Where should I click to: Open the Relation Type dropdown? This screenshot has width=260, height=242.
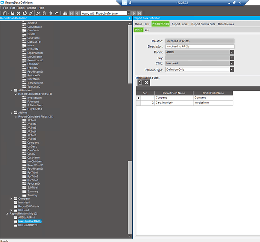(232, 70)
